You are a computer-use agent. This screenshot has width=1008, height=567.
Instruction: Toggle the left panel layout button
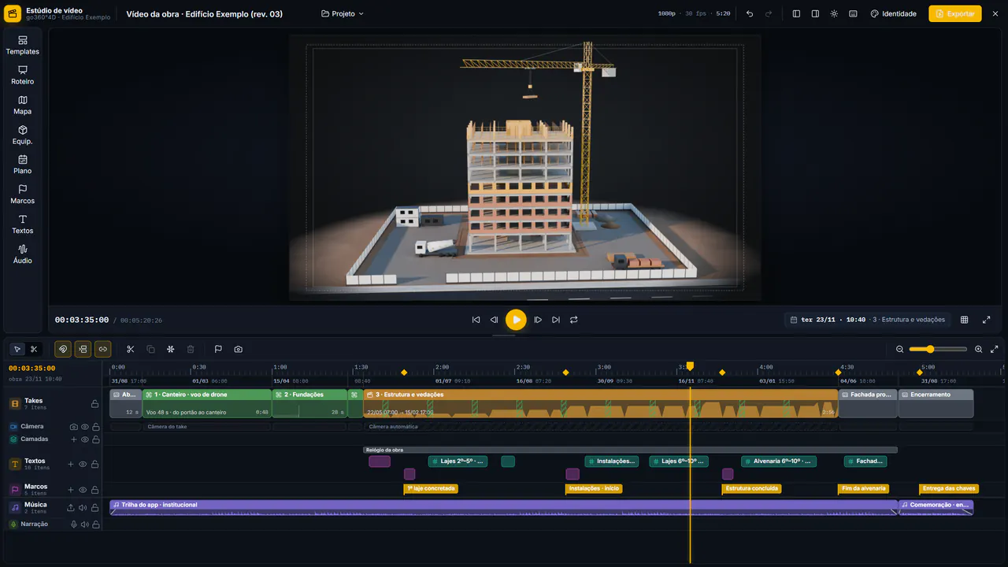click(796, 13)
